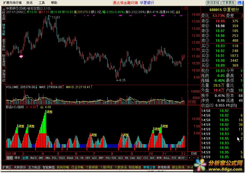
Task: Switch the indicator to ROC
Action: [x=152, y=158]
